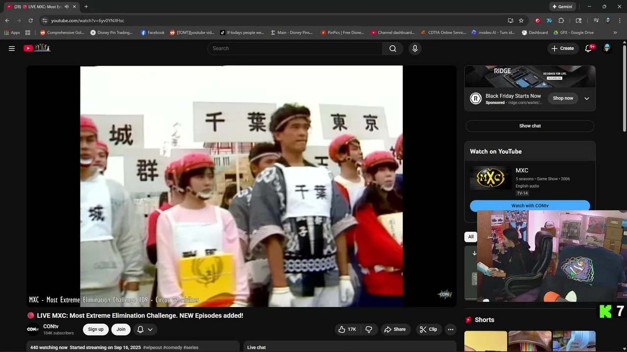
Task: Close the LIVE MXC tab
Action: pos(74,7)
